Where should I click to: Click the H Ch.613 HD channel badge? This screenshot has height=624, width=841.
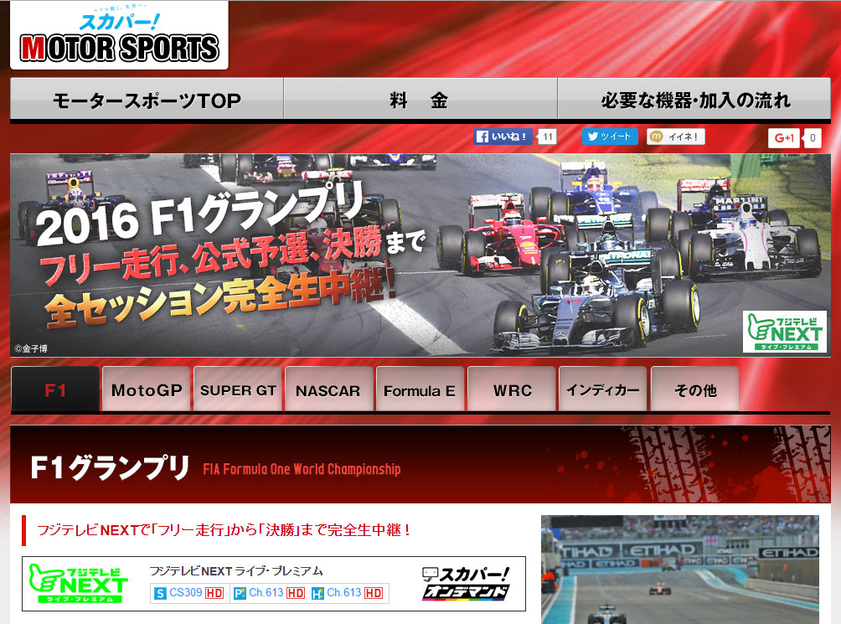[348, 593]
